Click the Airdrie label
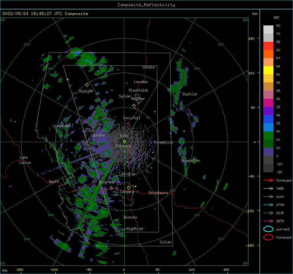 [128, 174]
